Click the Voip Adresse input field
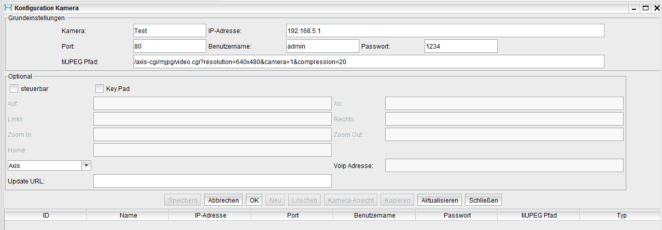The height and width of the screenshot is (230, 662). (504, 165)
